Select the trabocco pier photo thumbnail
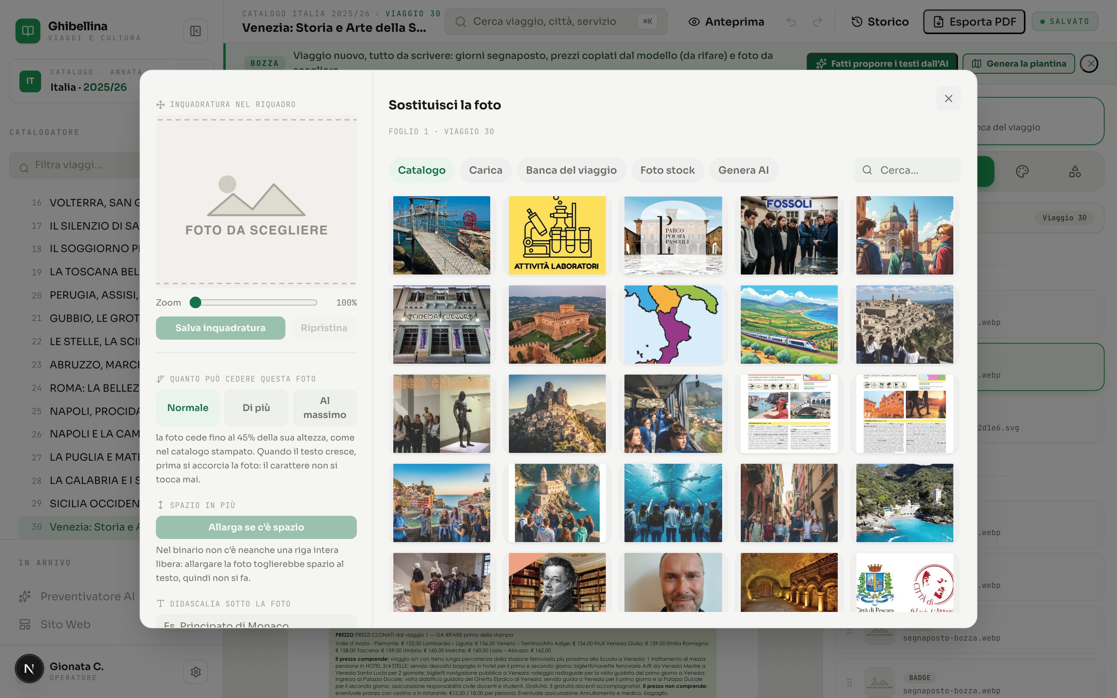 point(441,235)
